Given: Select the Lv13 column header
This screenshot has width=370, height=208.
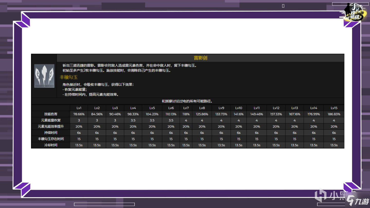Looking at the screenshot, I should [295, 108].
